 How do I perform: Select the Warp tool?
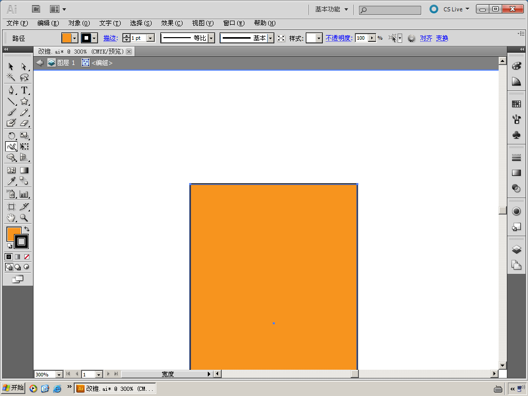click(11, 146)
